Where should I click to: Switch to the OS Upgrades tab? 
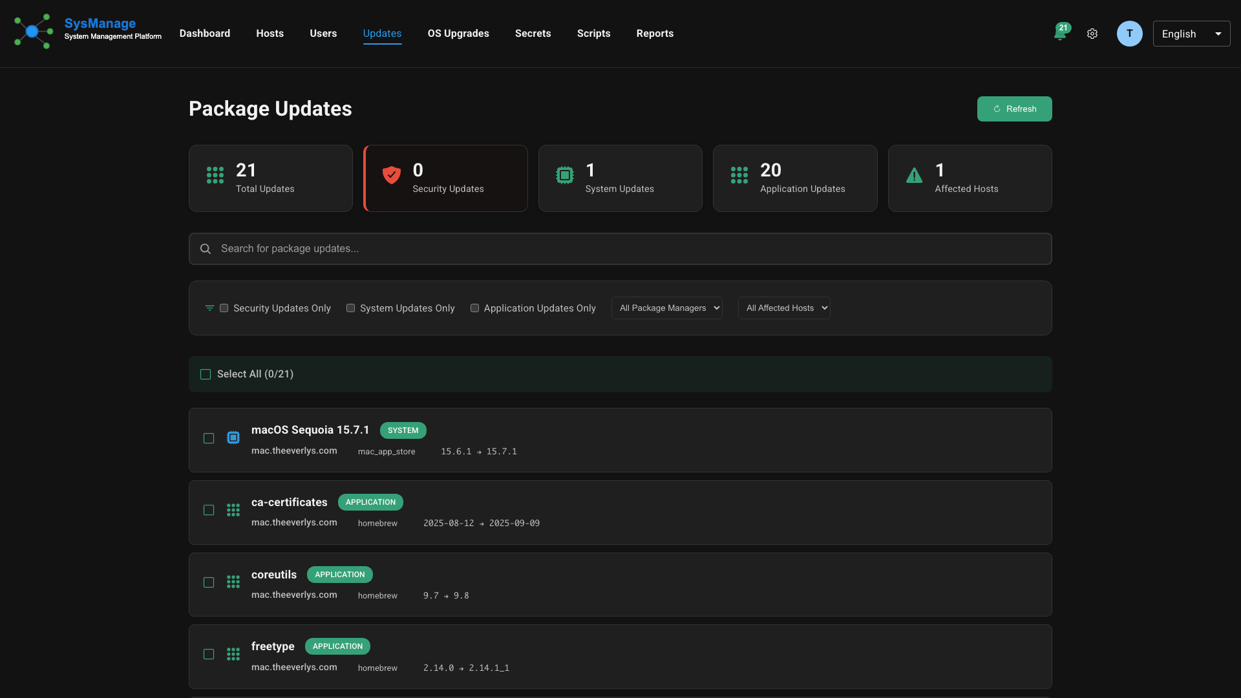(x=458, y=33)
